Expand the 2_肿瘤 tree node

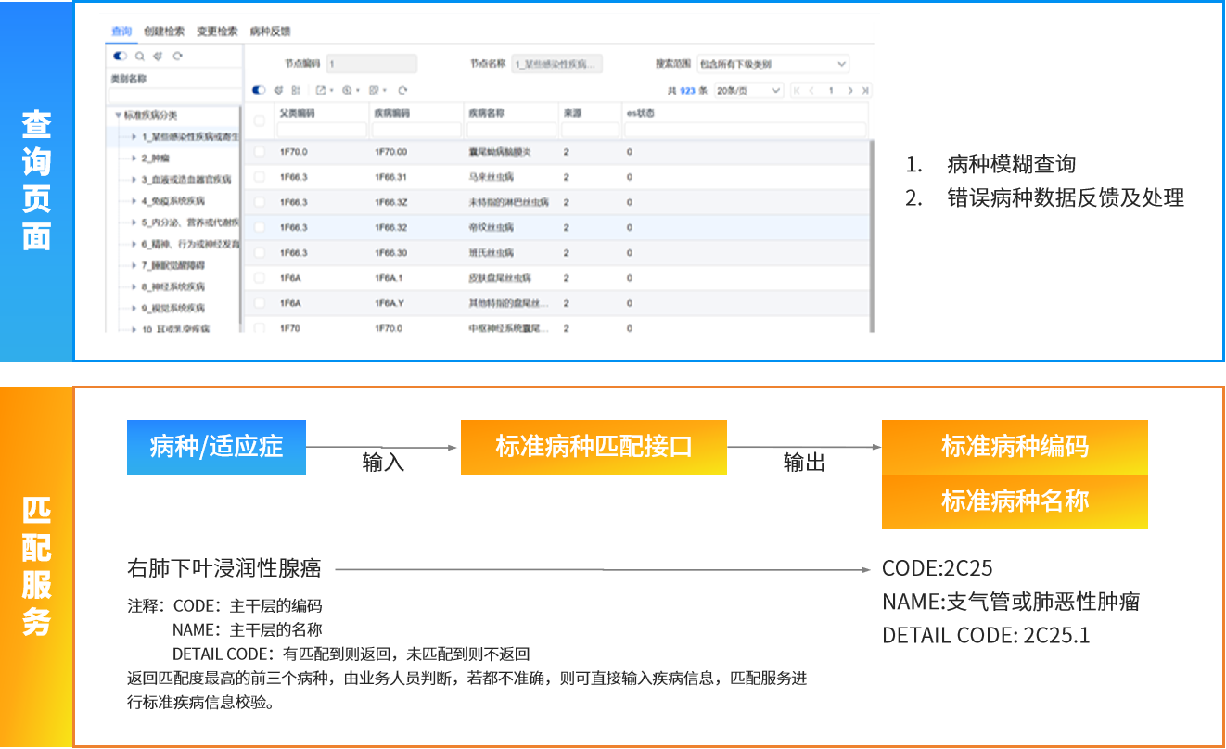tap(134, 159)
